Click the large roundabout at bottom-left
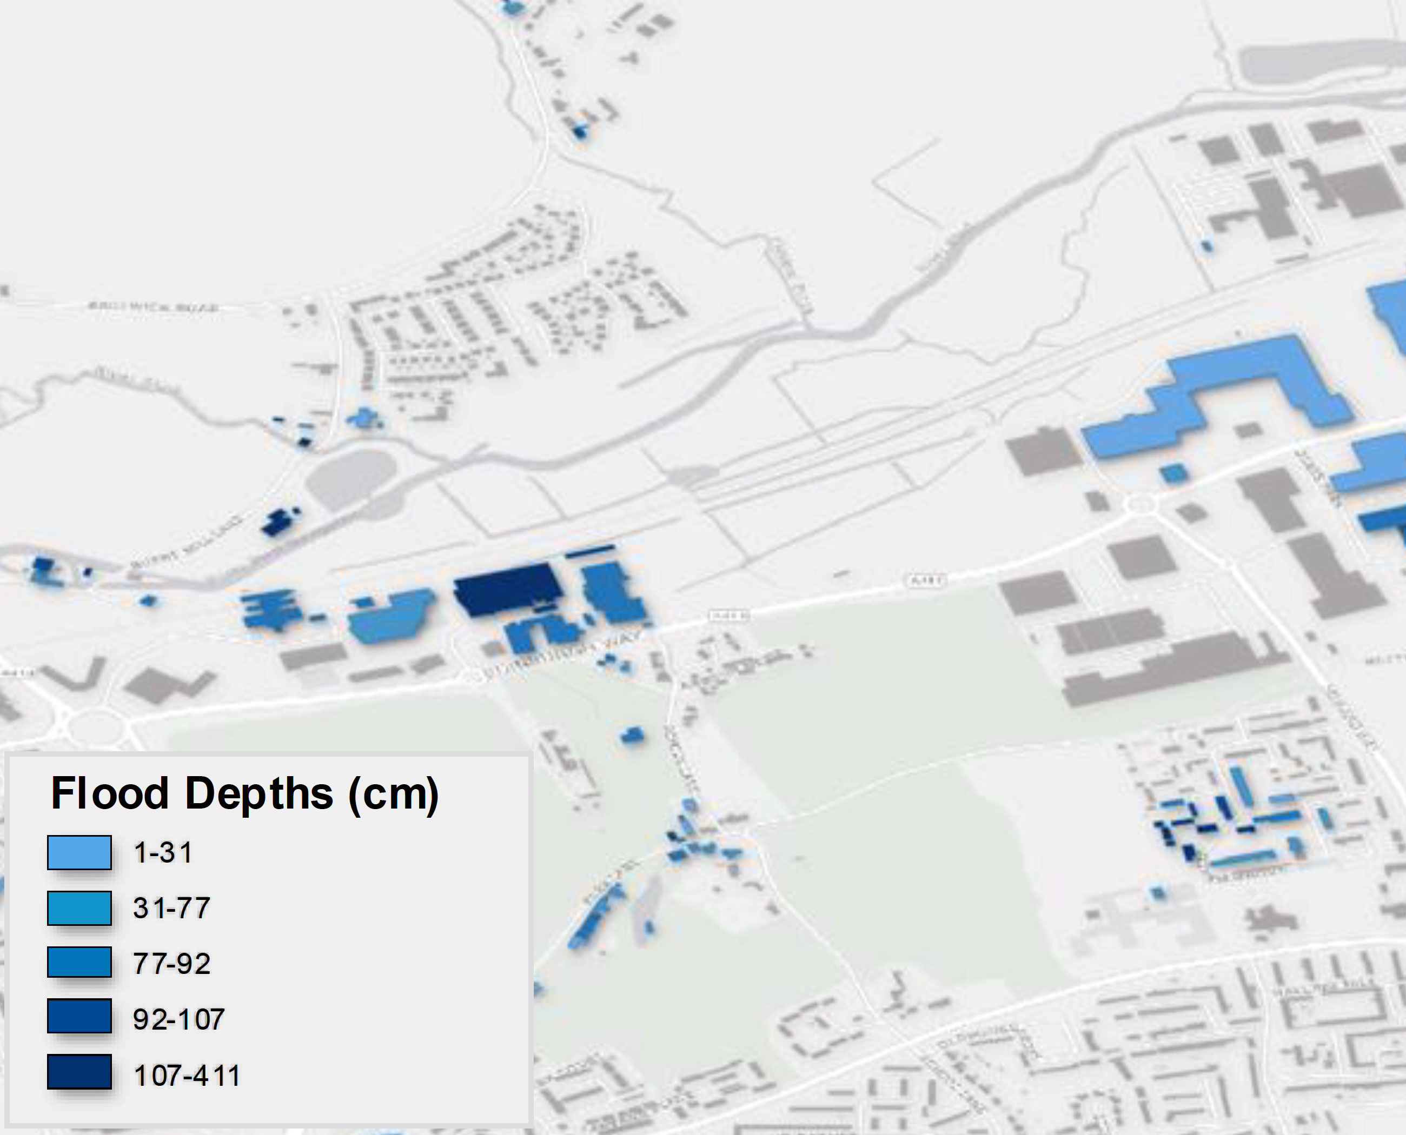 97,727
